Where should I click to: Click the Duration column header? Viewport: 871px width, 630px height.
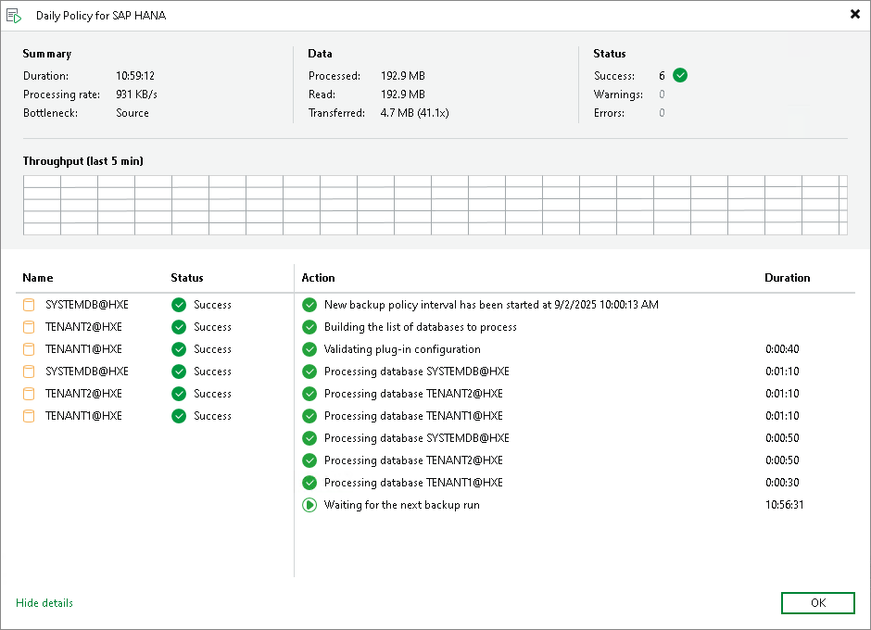point(787,278)
